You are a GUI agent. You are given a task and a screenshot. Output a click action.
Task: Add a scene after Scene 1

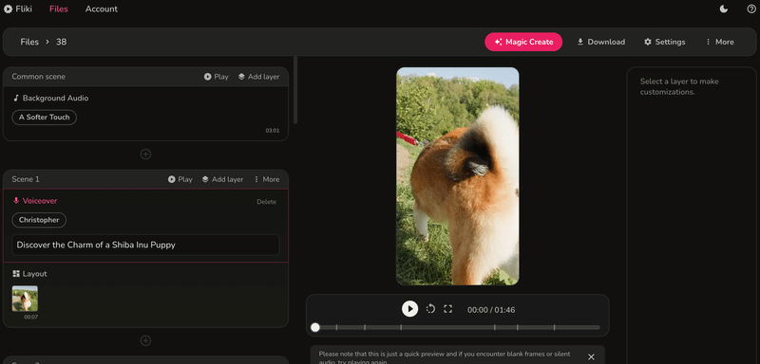pos(145,341)
